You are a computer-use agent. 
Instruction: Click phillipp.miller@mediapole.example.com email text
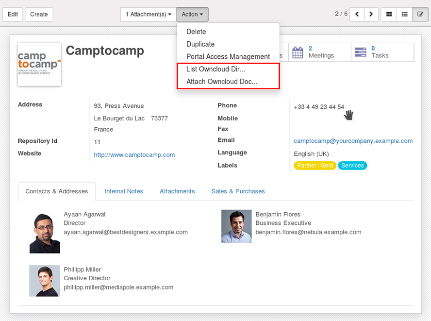(118, 287)
